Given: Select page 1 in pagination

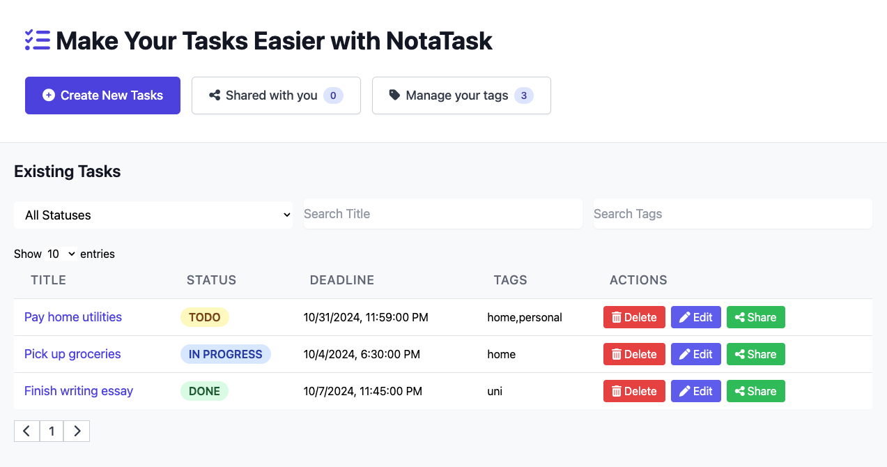Looking at the screenshot, I should click(x=52, y=431).
